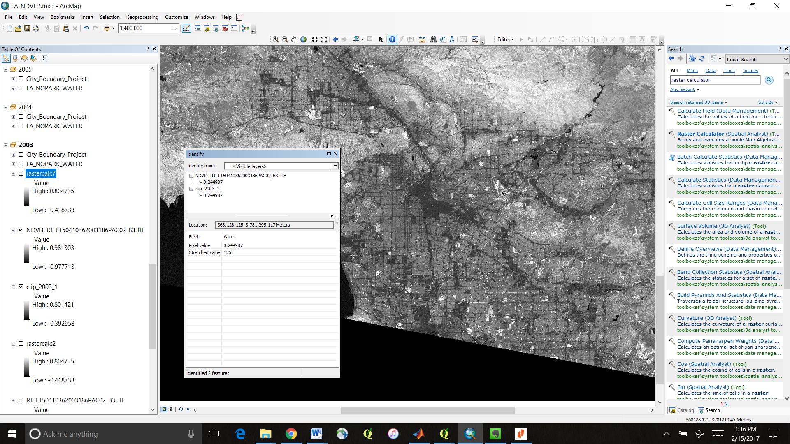The width and height of the screenshot is (790, 444).
Task: Go back to previous extent
Action: (335, 39)
